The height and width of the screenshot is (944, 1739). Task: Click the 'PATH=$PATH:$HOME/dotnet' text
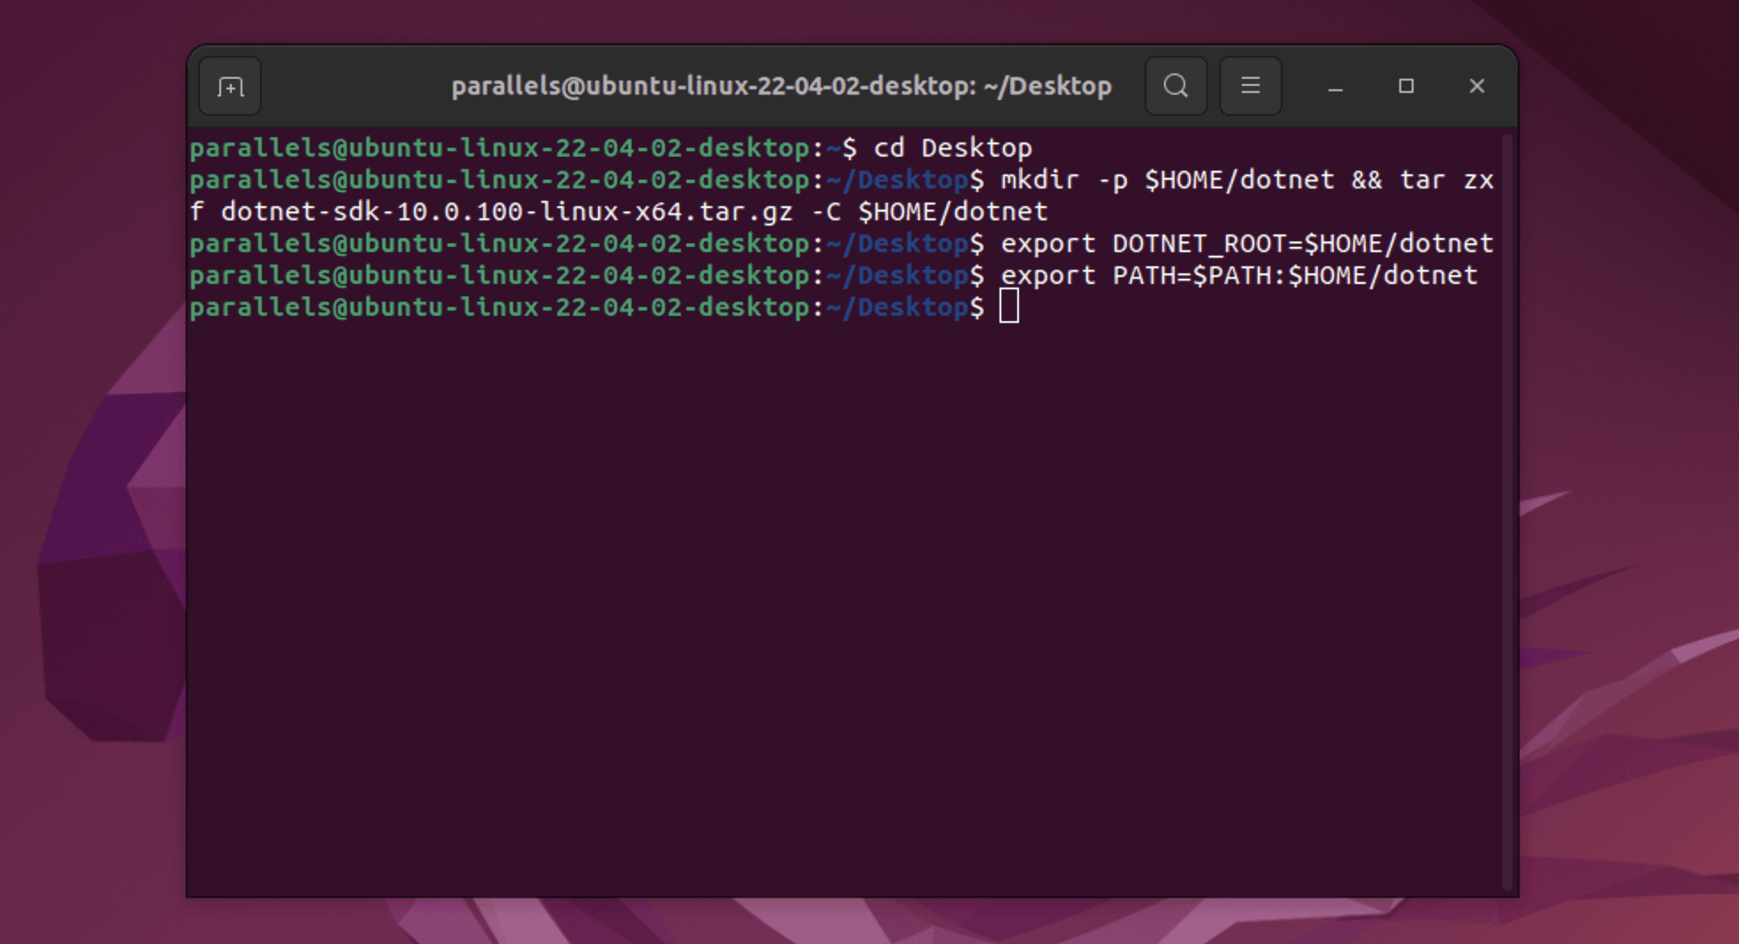coord(1294,275)
